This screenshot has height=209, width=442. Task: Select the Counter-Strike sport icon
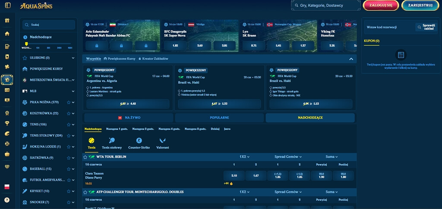click(139, 141)
